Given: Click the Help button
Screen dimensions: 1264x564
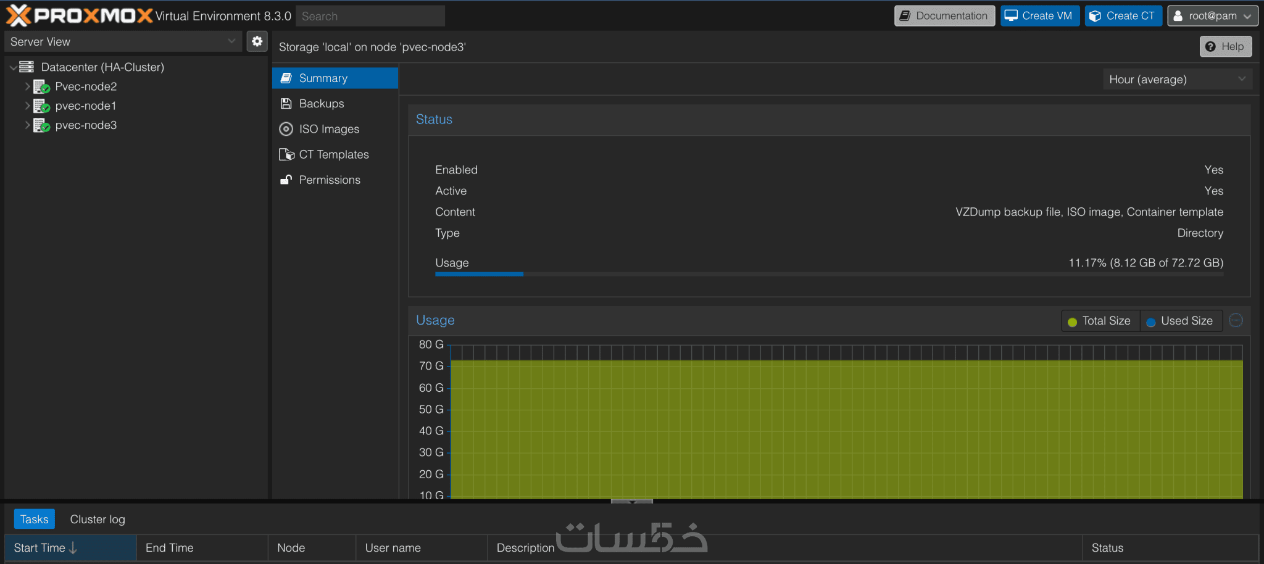Looking at the screenshot, I should tap(1225, 46).
